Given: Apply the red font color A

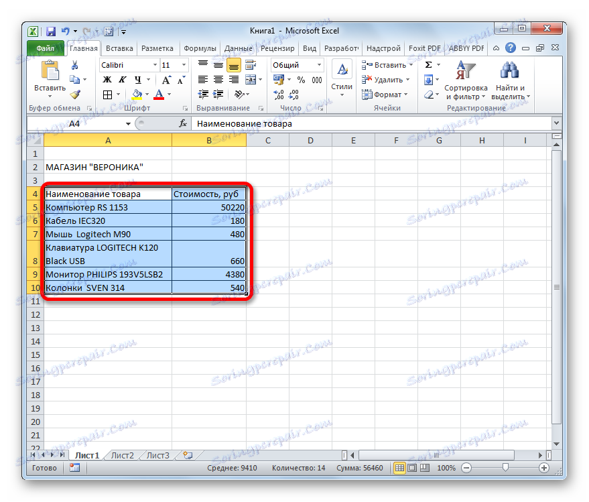Looking at the screenshot, I should pos(159,95).
